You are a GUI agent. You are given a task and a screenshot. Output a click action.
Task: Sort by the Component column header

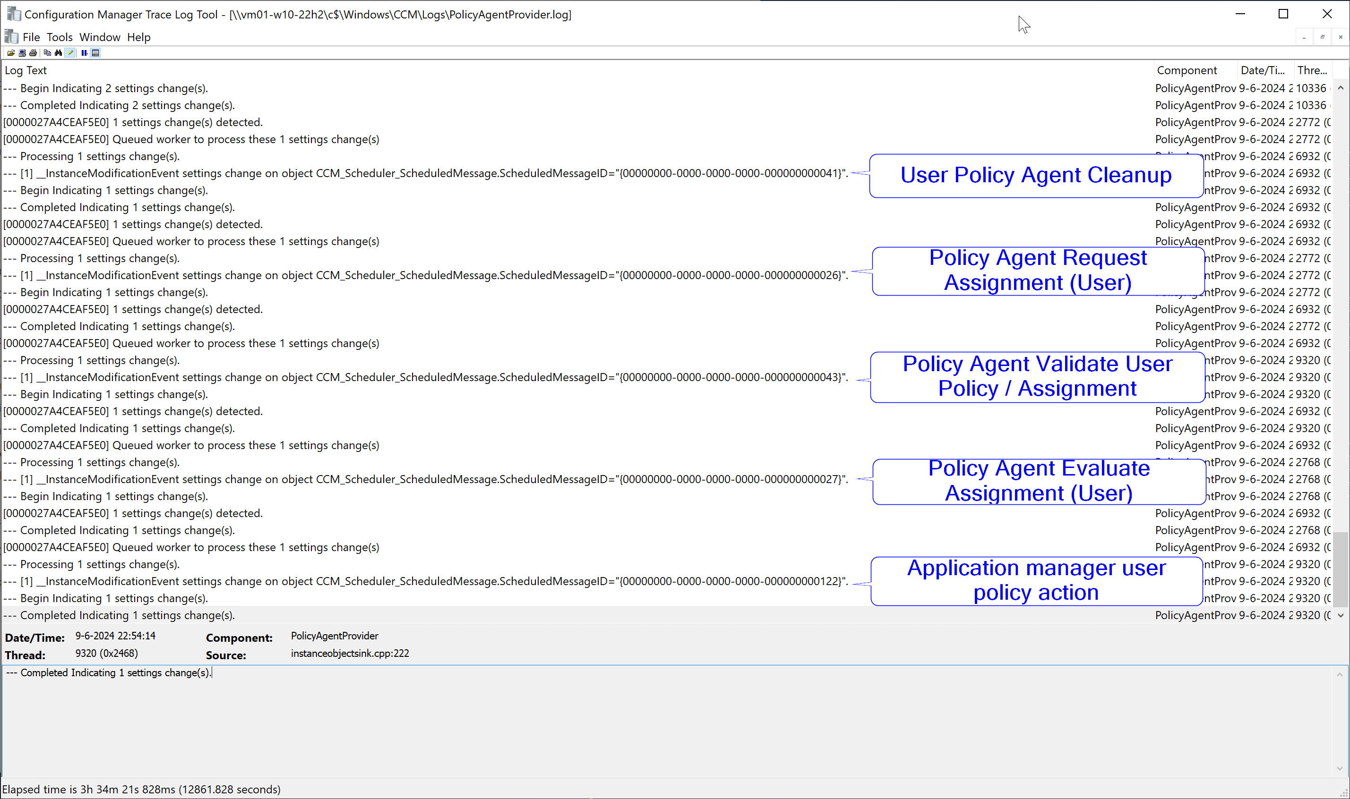tap(1187, 70)
